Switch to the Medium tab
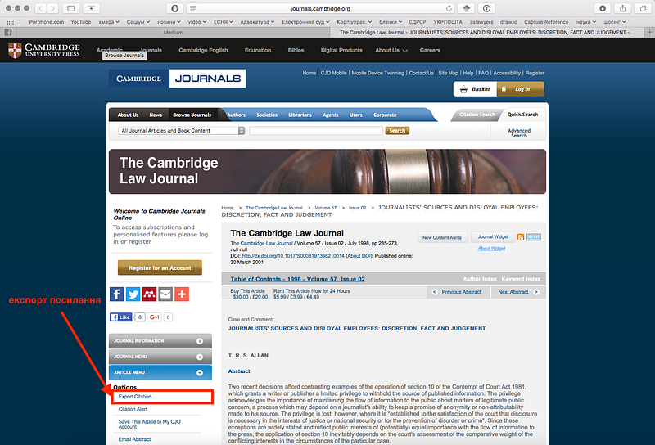 pyautogui.click(x=173, y=32)
